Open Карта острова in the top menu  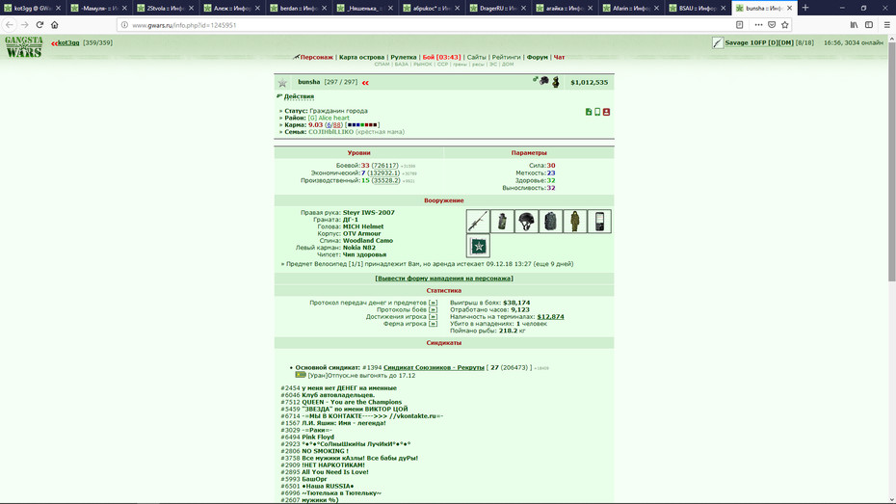pos(361,57)
